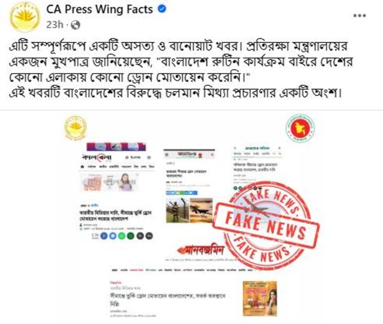The width and height of the screenshot is (383, 324).
Task: Open the three-dot post options menu
Action: click(359, 16)
